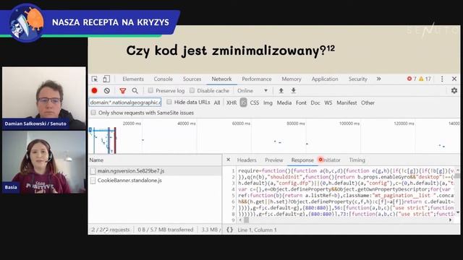Filter requests by Media

(284, 103)
